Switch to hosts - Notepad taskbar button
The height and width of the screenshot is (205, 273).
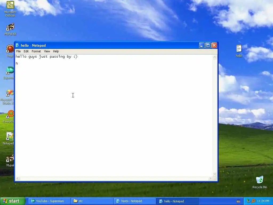[134, 201]
